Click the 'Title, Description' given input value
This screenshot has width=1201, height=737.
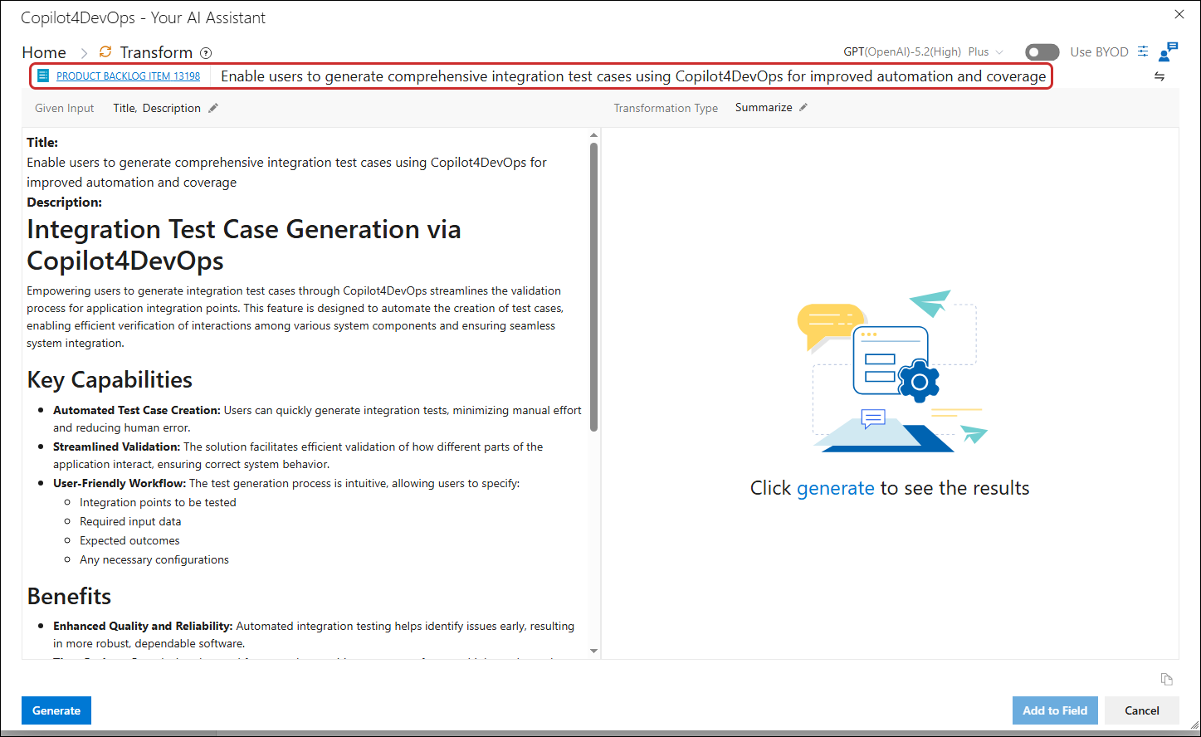tap(157, 108)
